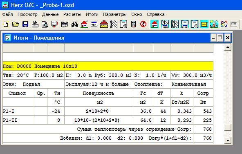
Task: Open the Файл menu
Action: 7,14
